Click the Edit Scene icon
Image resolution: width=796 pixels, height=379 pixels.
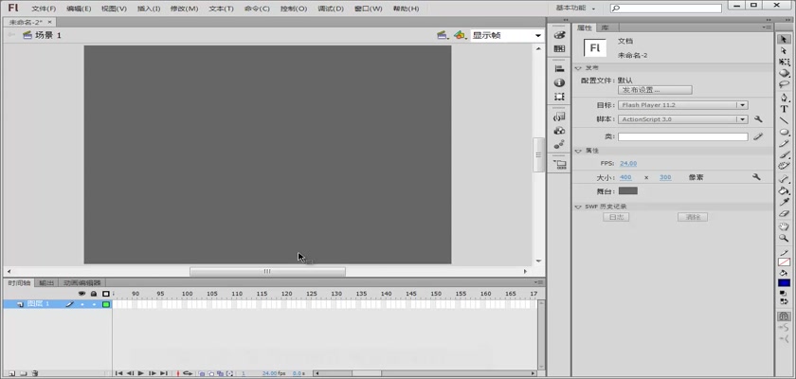(x=443, y=35)
